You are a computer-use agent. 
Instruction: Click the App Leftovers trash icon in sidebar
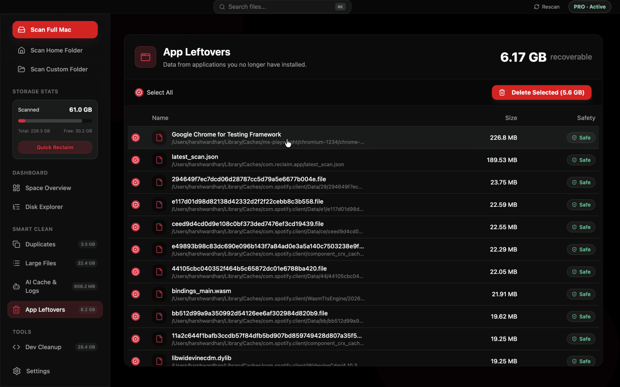(16, 310)
